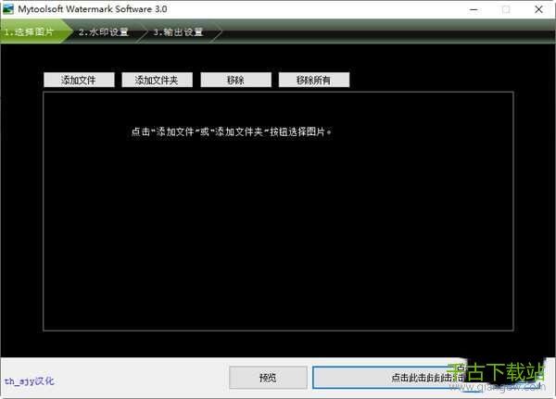Click the 移除 button
Image resolution: width=556 pixels, height=399 pixels.
tap(235, 81)
